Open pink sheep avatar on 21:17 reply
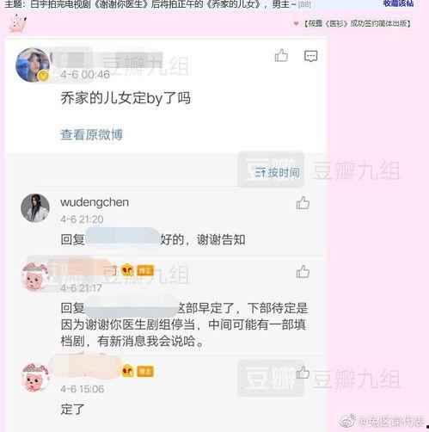429x432 pixels. pyautogui.click(x=35, y=277)
